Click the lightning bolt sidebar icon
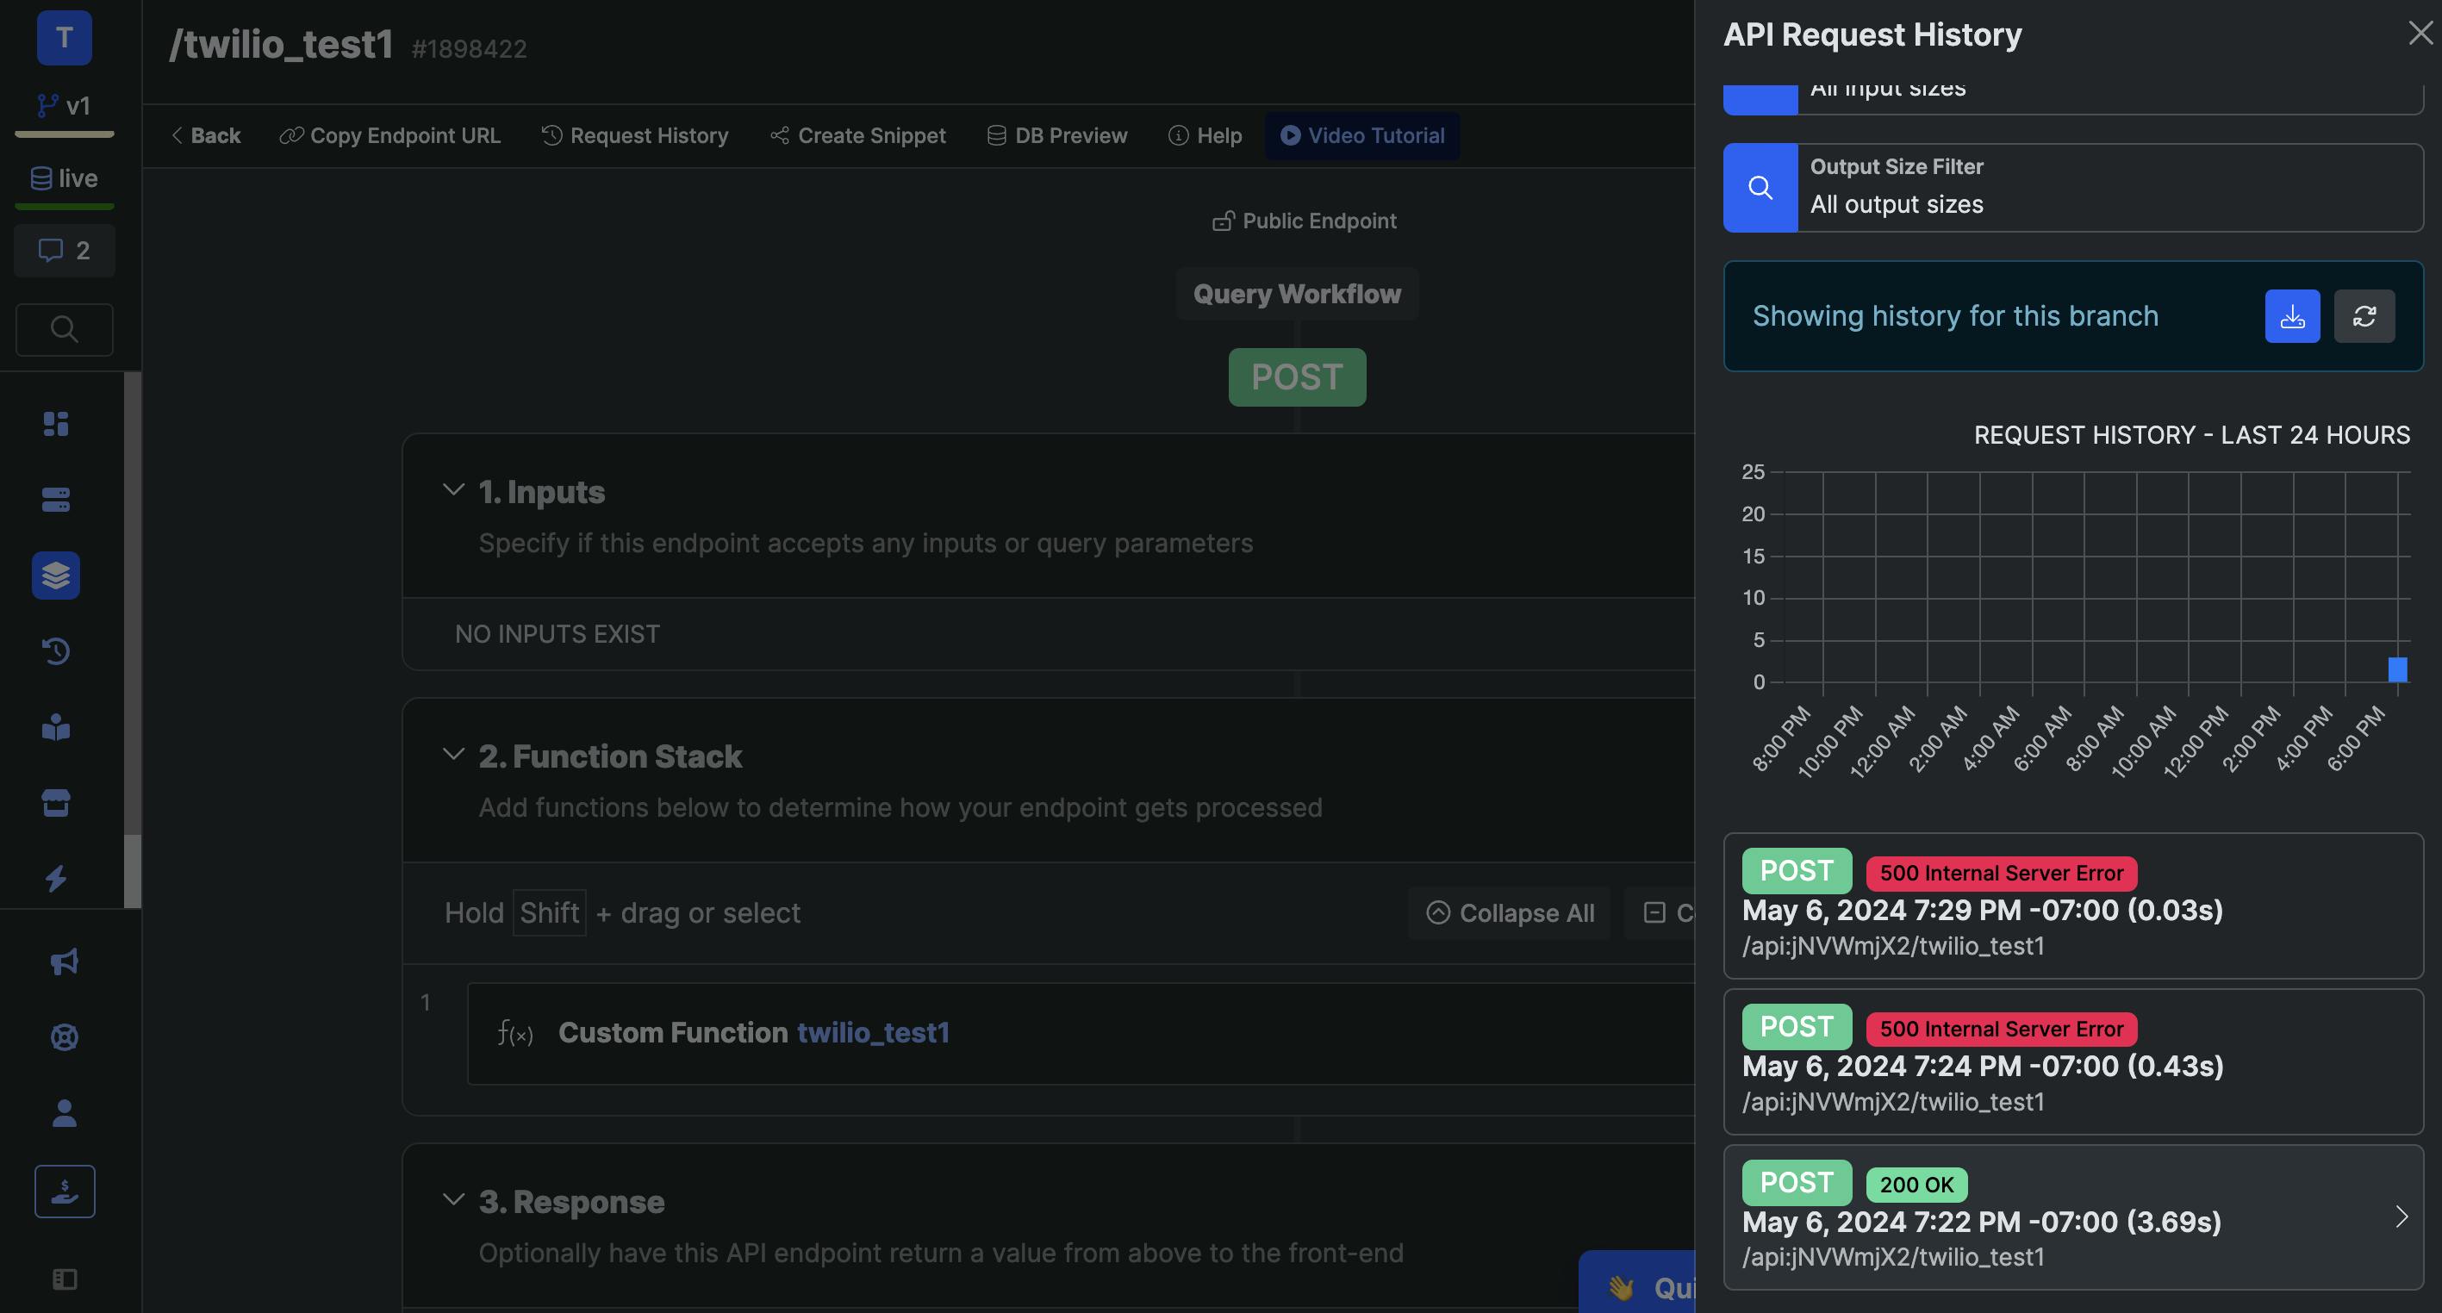 pos(56,878)
